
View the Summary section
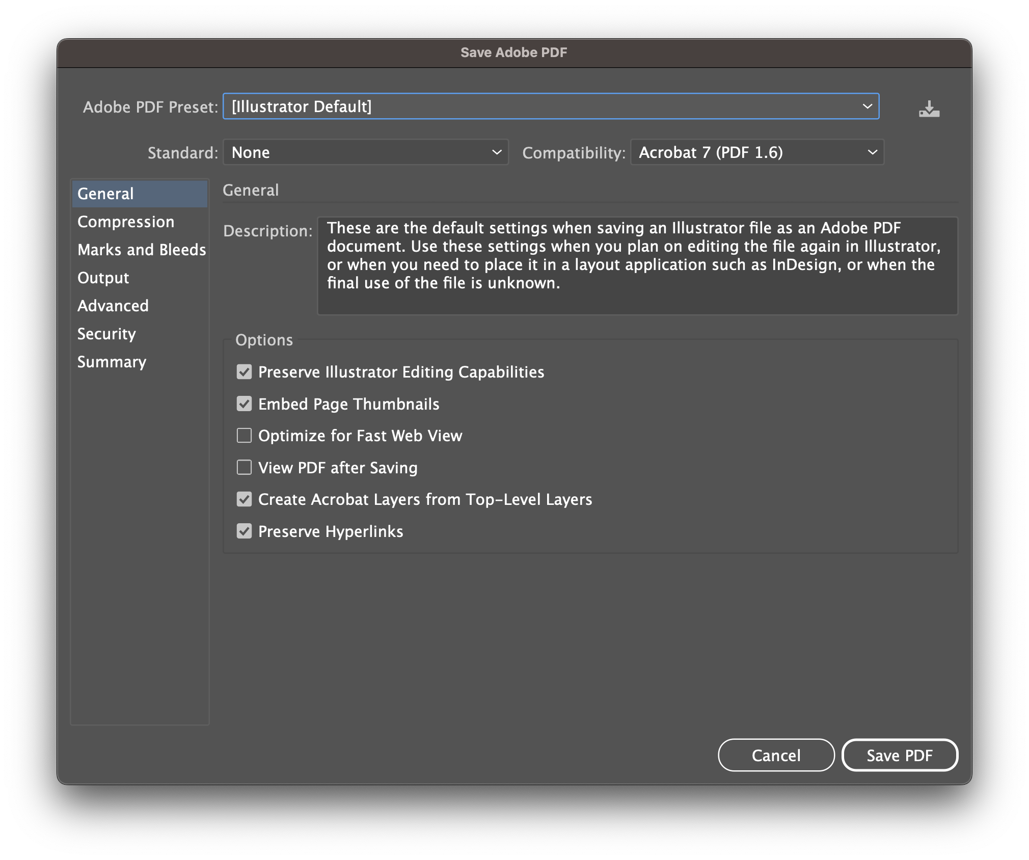[112, 362]
